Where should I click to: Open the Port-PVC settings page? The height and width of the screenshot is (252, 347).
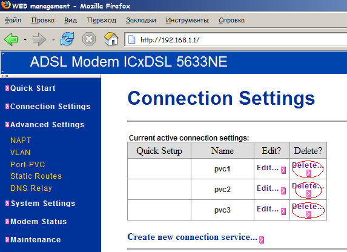point(28,165)
